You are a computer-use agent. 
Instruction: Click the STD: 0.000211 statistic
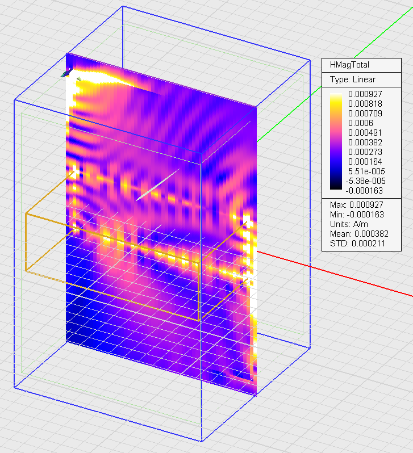357,243
